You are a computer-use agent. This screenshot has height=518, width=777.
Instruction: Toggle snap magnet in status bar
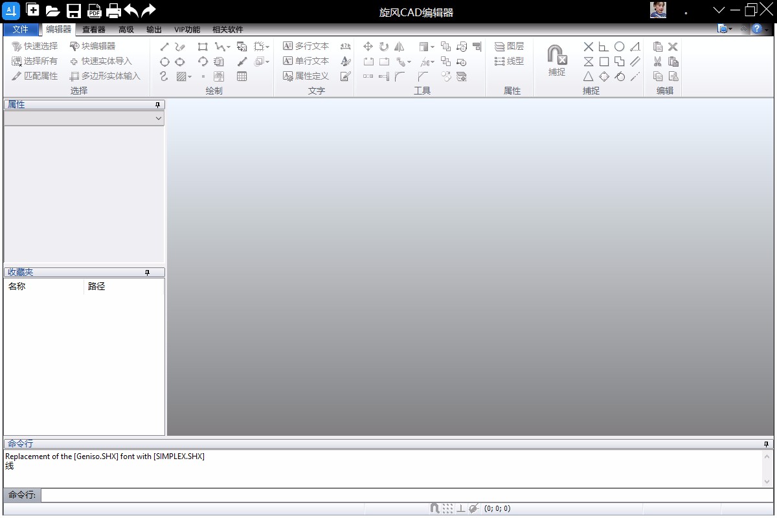coord(435,509)
